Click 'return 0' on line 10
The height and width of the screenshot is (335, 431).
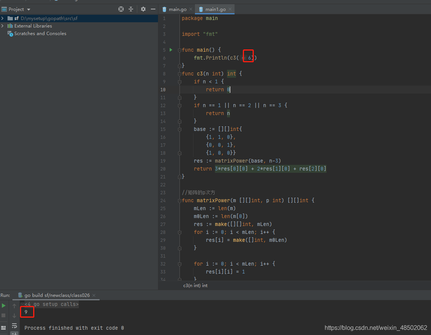pos(218,89)
